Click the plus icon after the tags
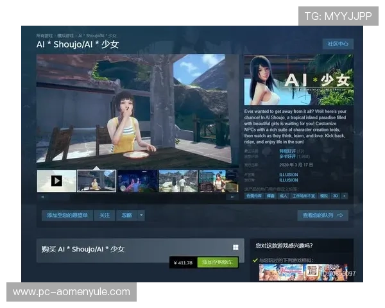This screenshot has height=308, width=385. [345, 195]
